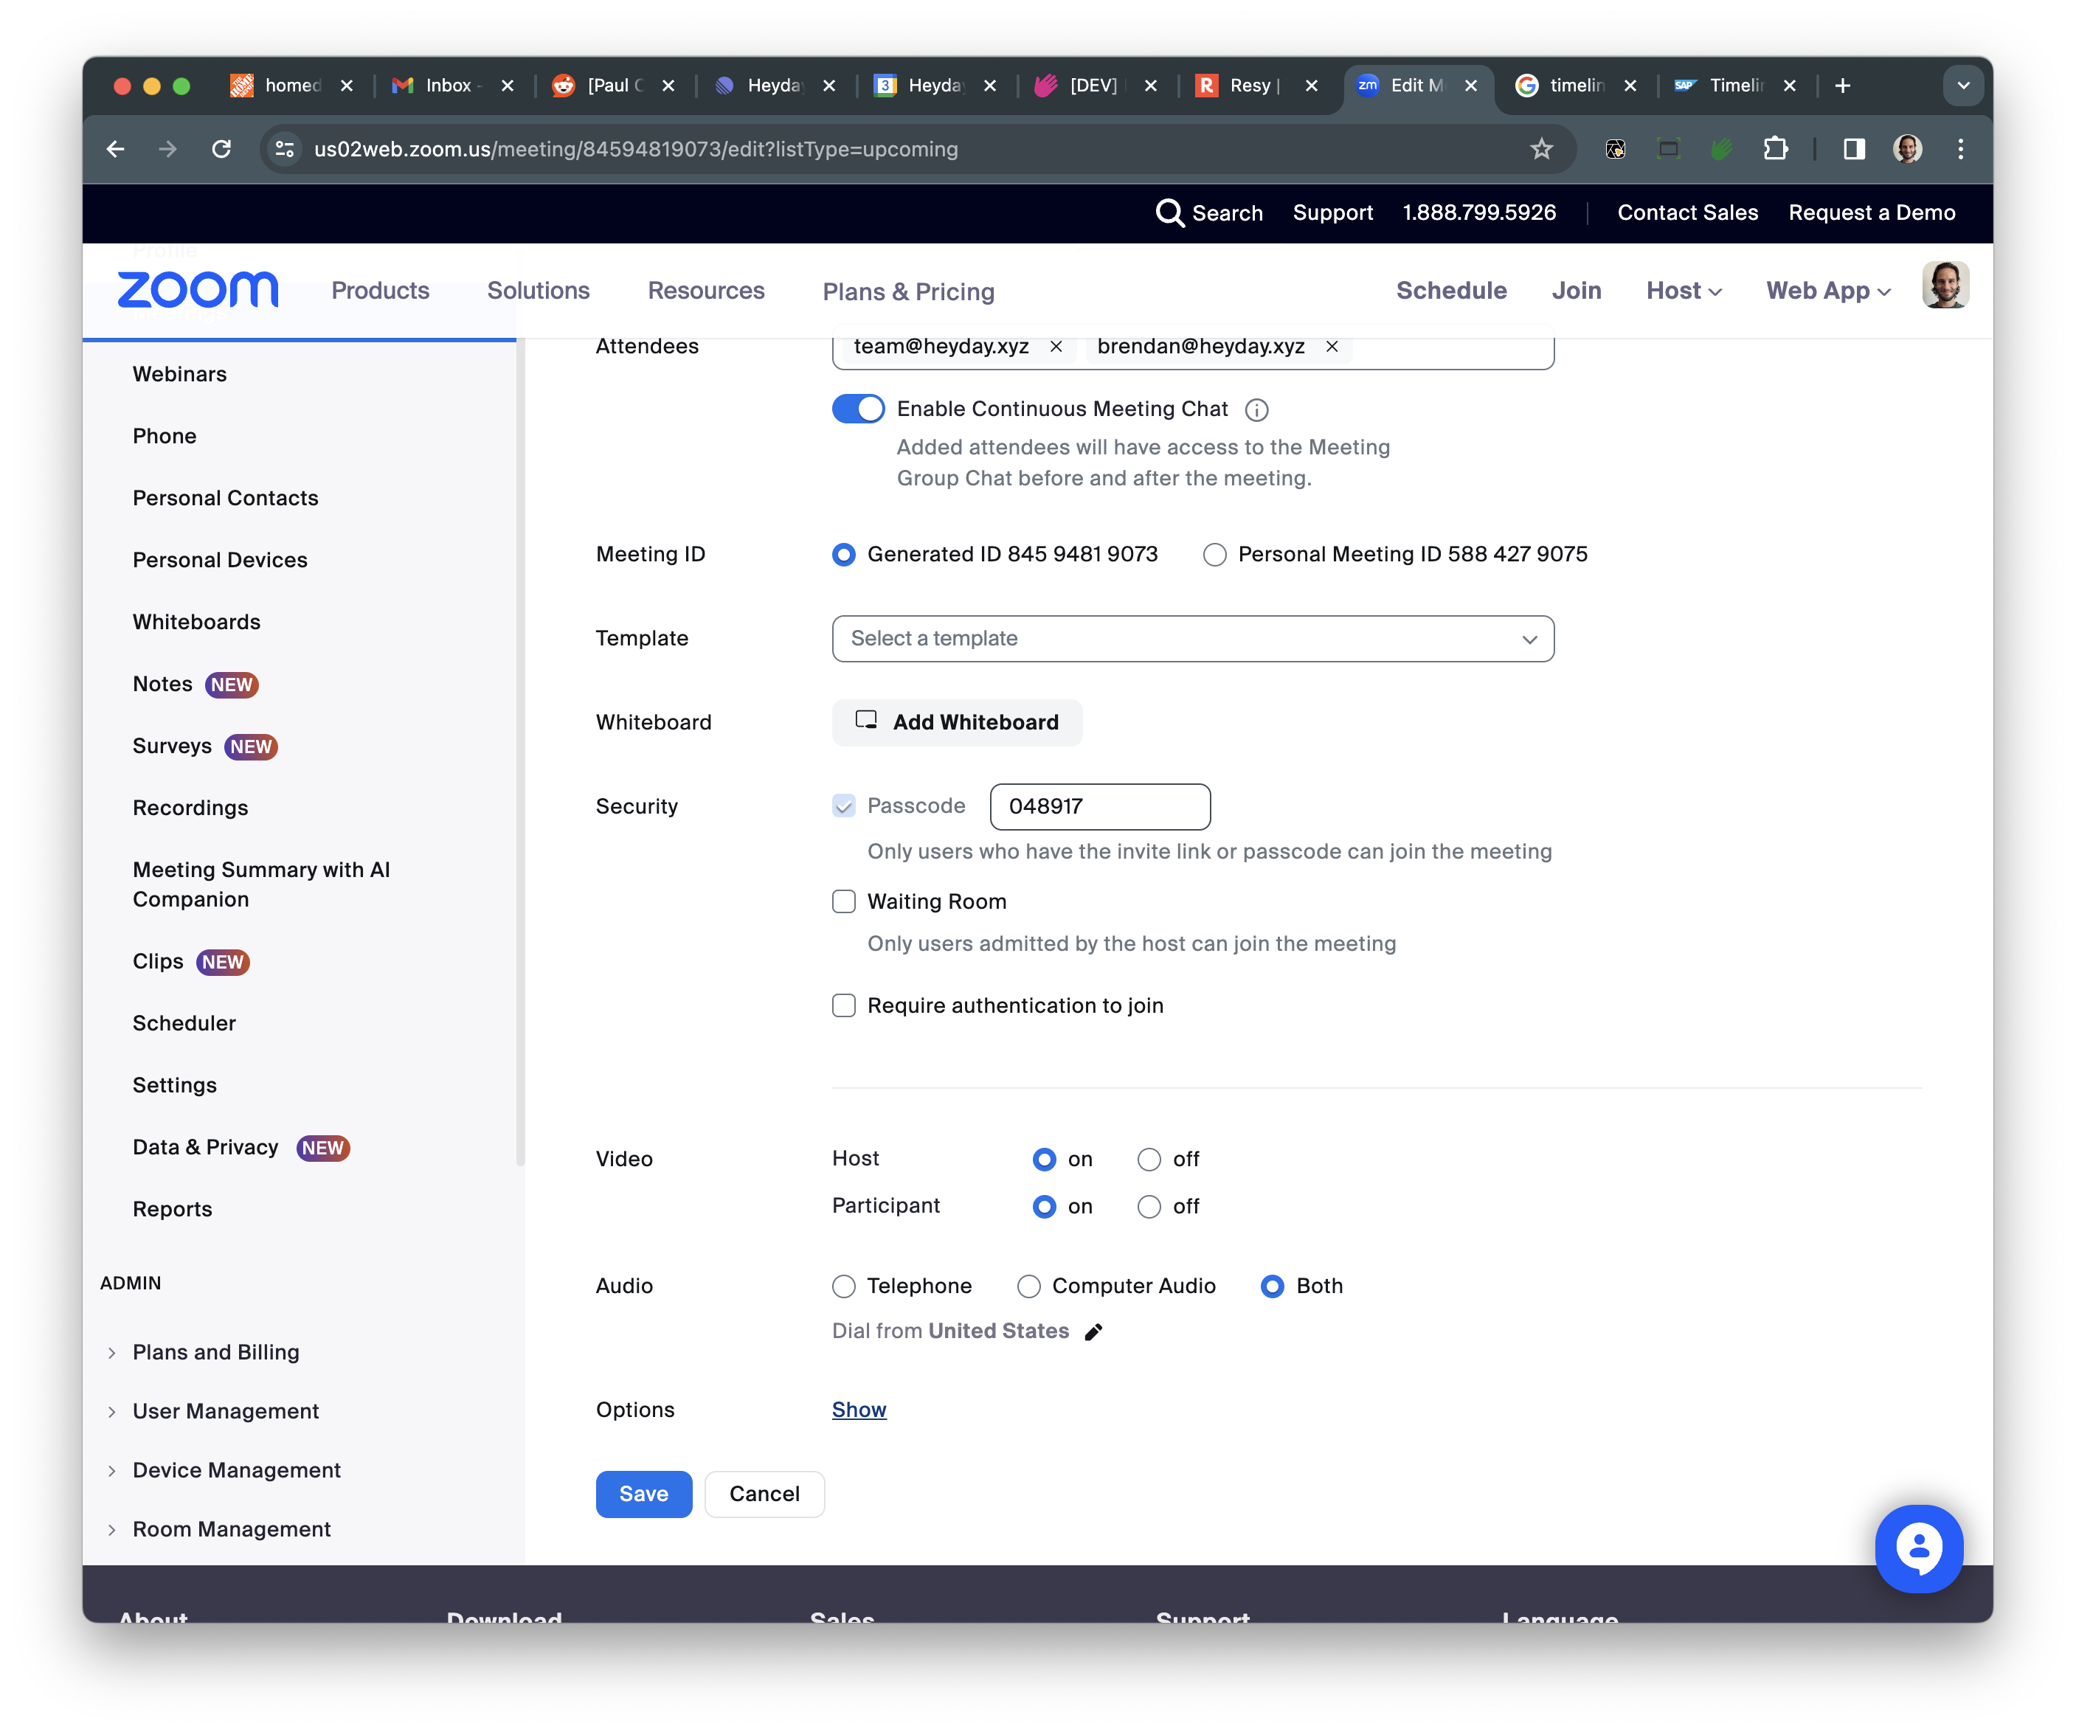Open the Select a template dropdown
Viewport: 2076px width, 1732px height.
tap(1192, 639)
